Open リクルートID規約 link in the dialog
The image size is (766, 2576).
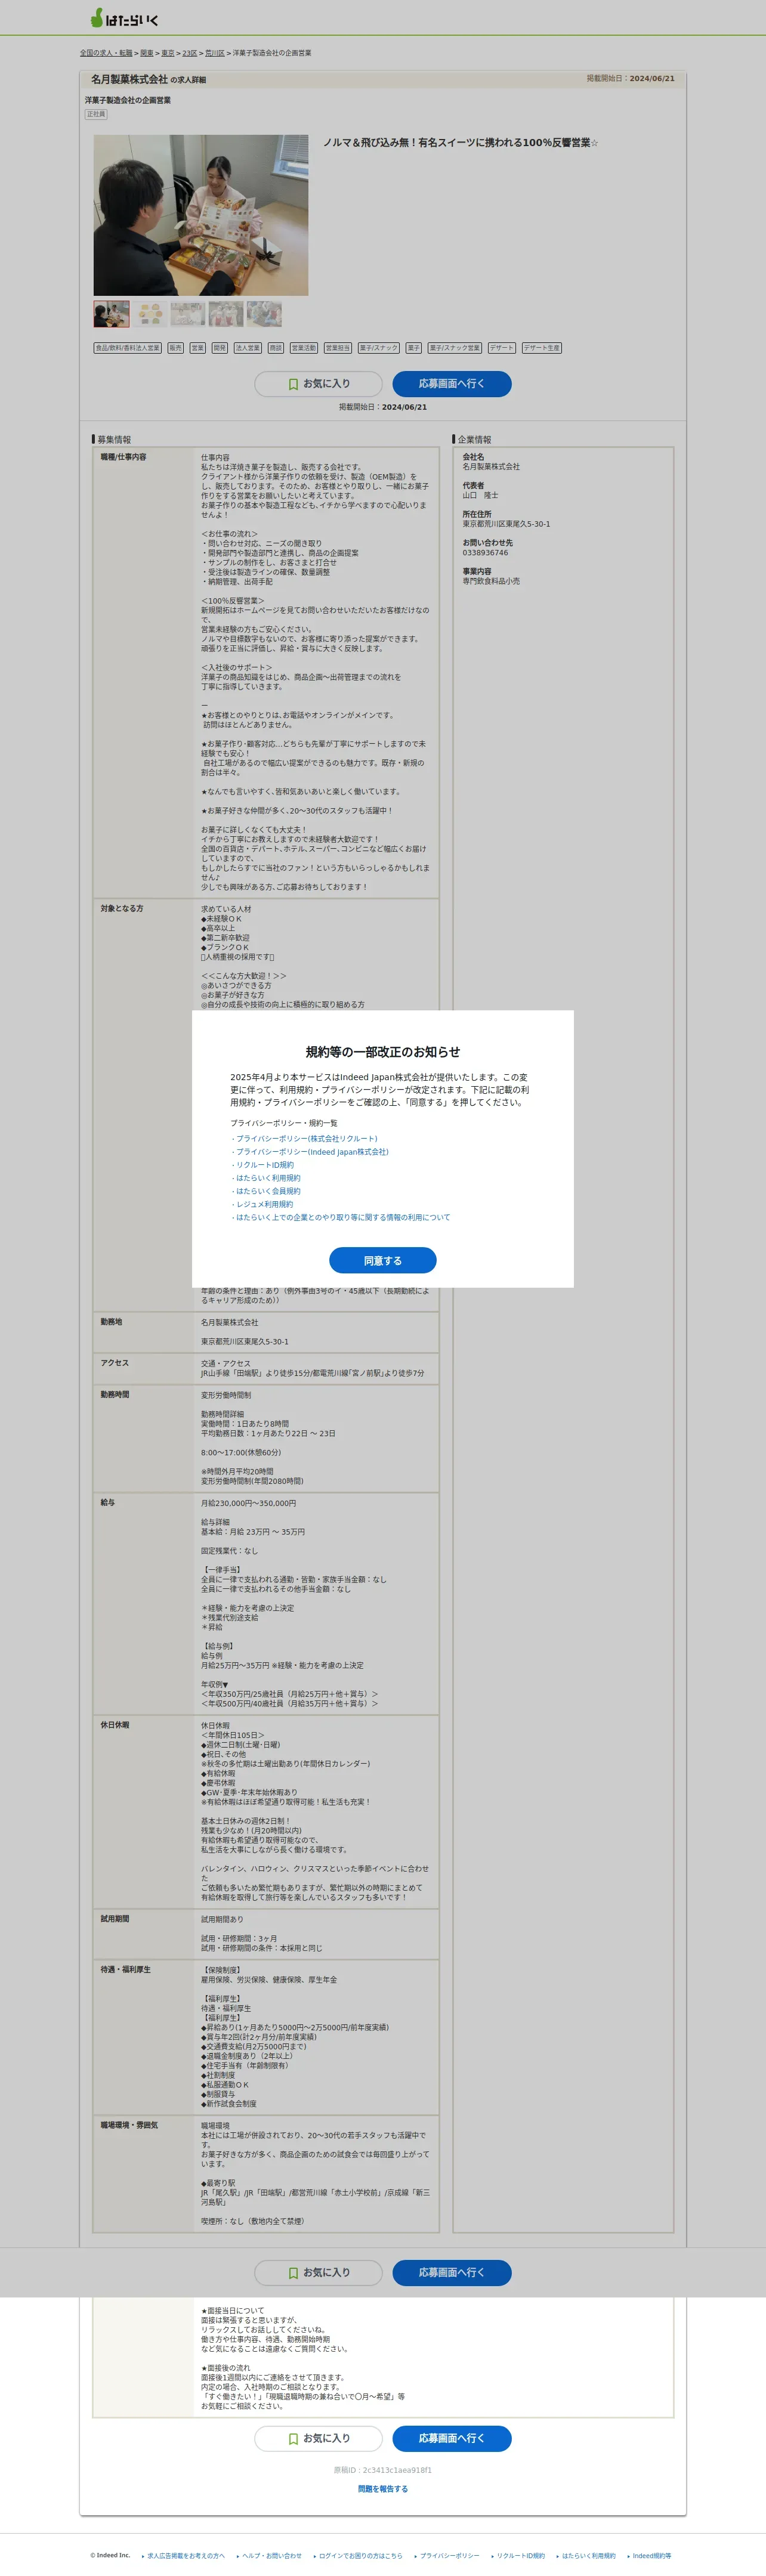coord(264,1164)
